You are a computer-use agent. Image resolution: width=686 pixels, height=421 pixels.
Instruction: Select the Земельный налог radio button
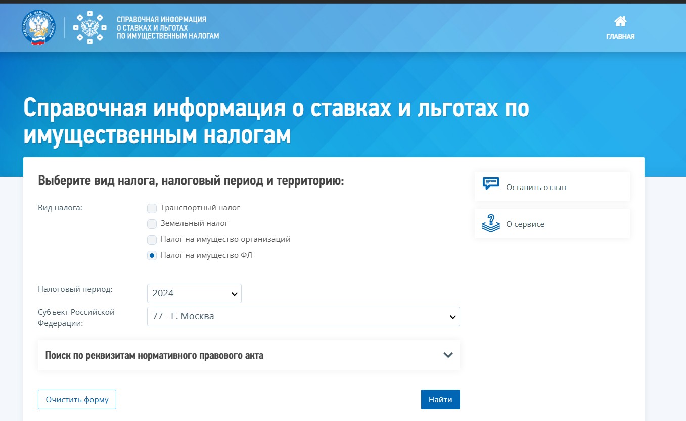coord(152,224)
